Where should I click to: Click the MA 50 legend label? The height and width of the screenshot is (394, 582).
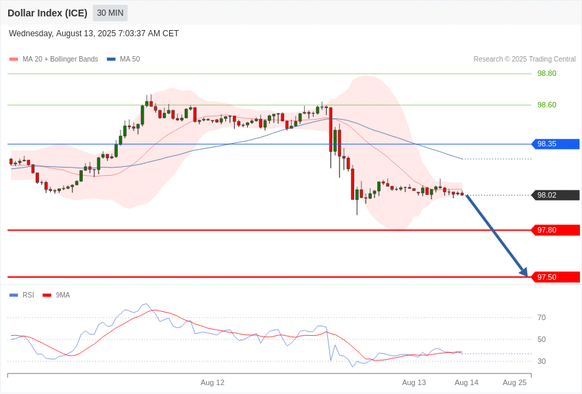point(130,59)
